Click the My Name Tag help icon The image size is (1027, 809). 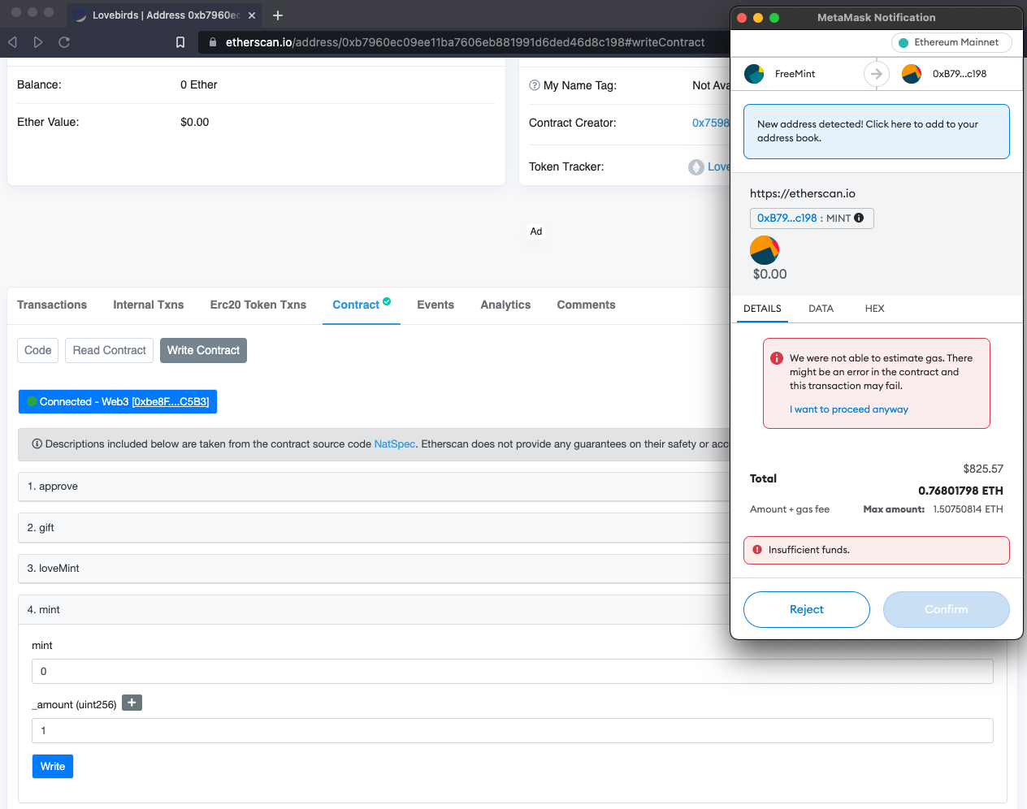535,85
